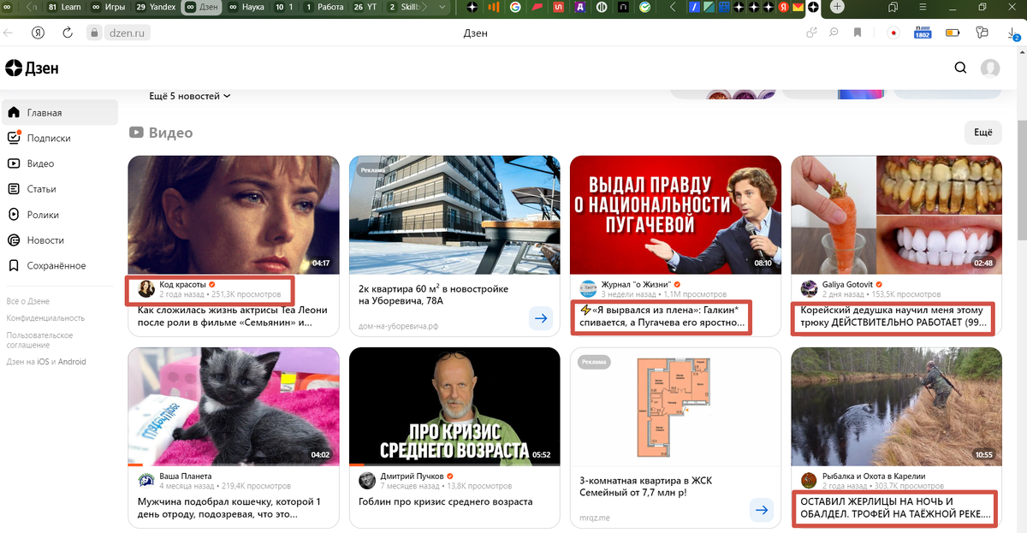Image resolution: width=1027 pixels, height=533 pixels.
Task: Select the Главная sidebar item
Action: click(x=59, y=113)
